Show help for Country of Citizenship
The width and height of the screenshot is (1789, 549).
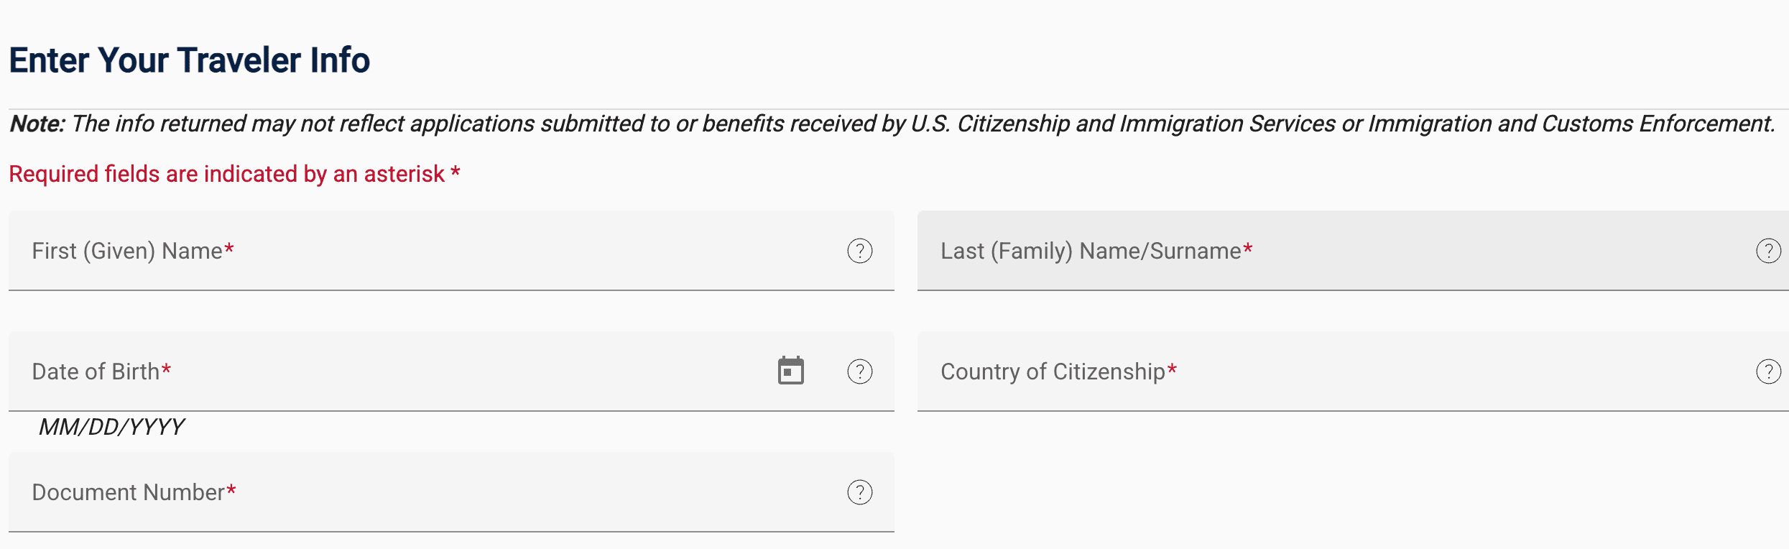[x=1767, y=372]
